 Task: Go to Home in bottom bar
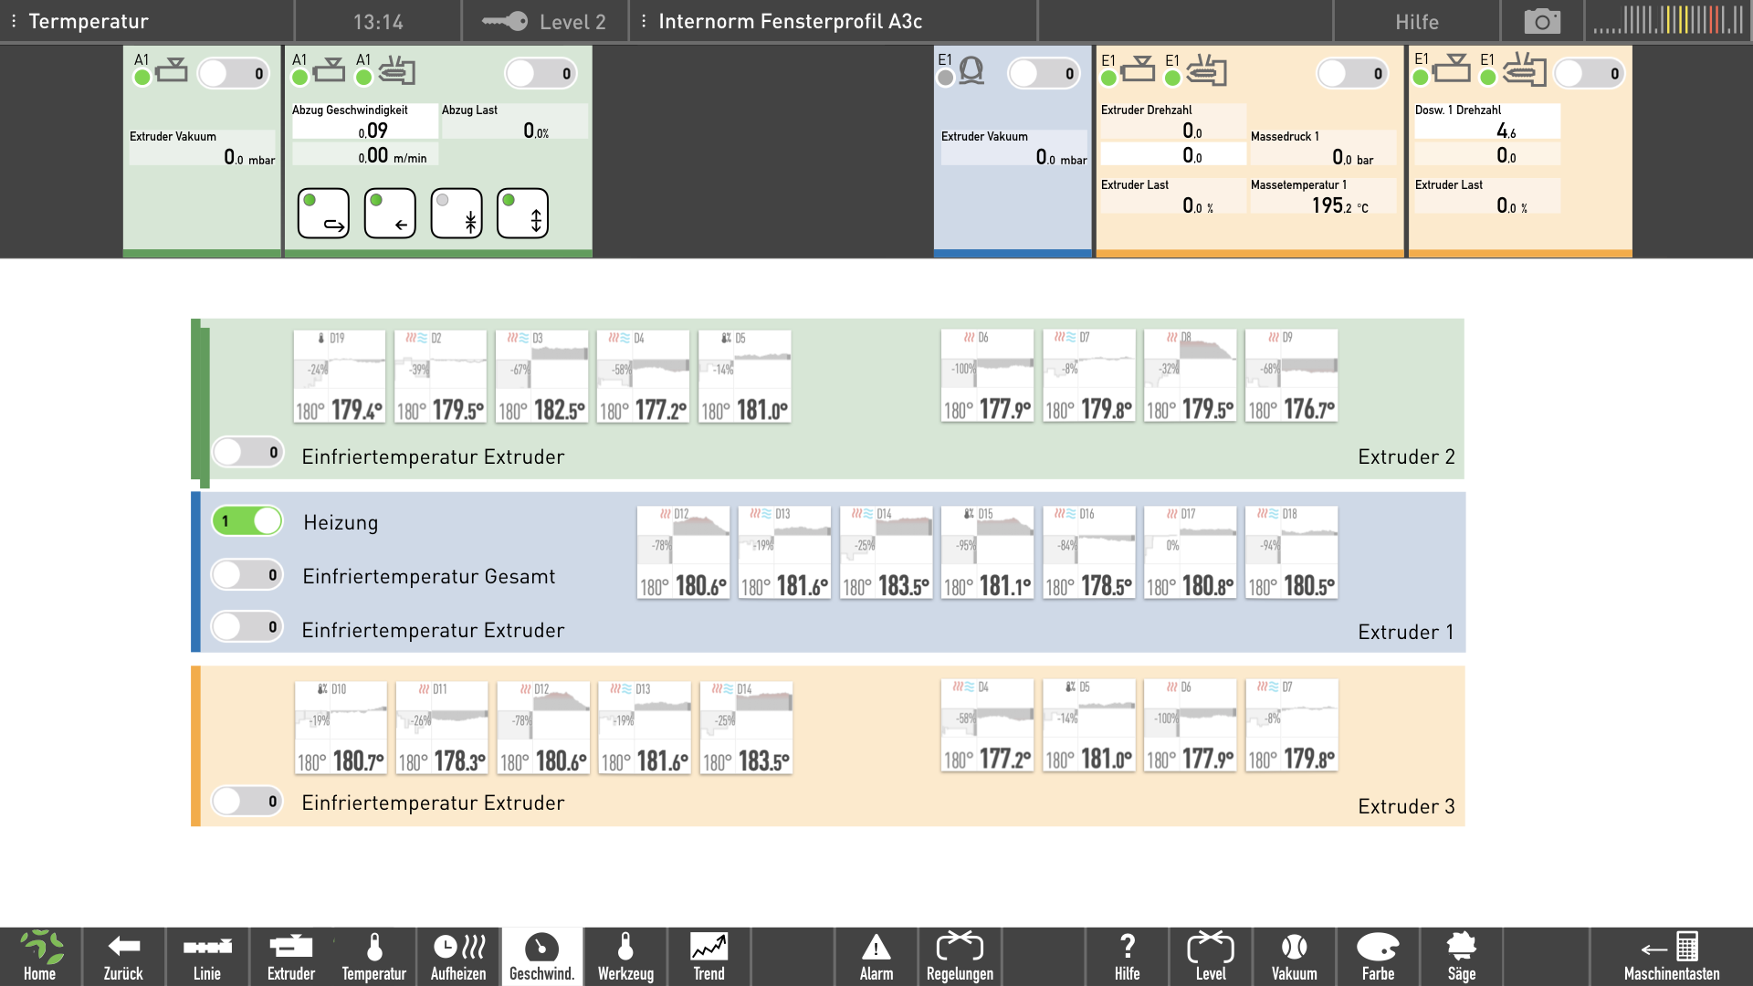pos(40,957)
